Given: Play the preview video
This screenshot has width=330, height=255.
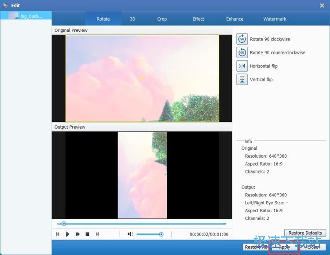Looking at the screenshot, I should (x=67, y=234).
